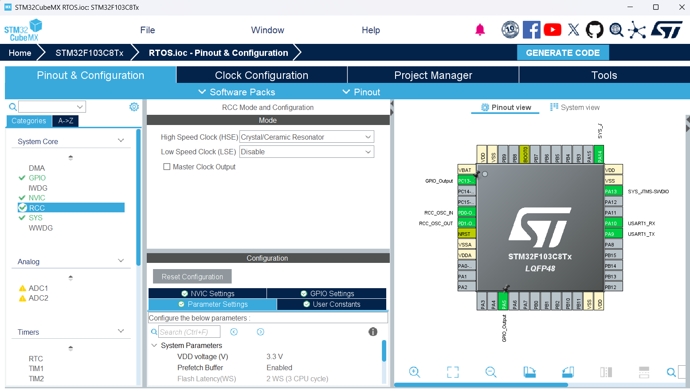The height and width of the screenshot is (391, 690).
Task: Open the peripheral search combo box
Action: pyautogui.click(x=52, y=107)
